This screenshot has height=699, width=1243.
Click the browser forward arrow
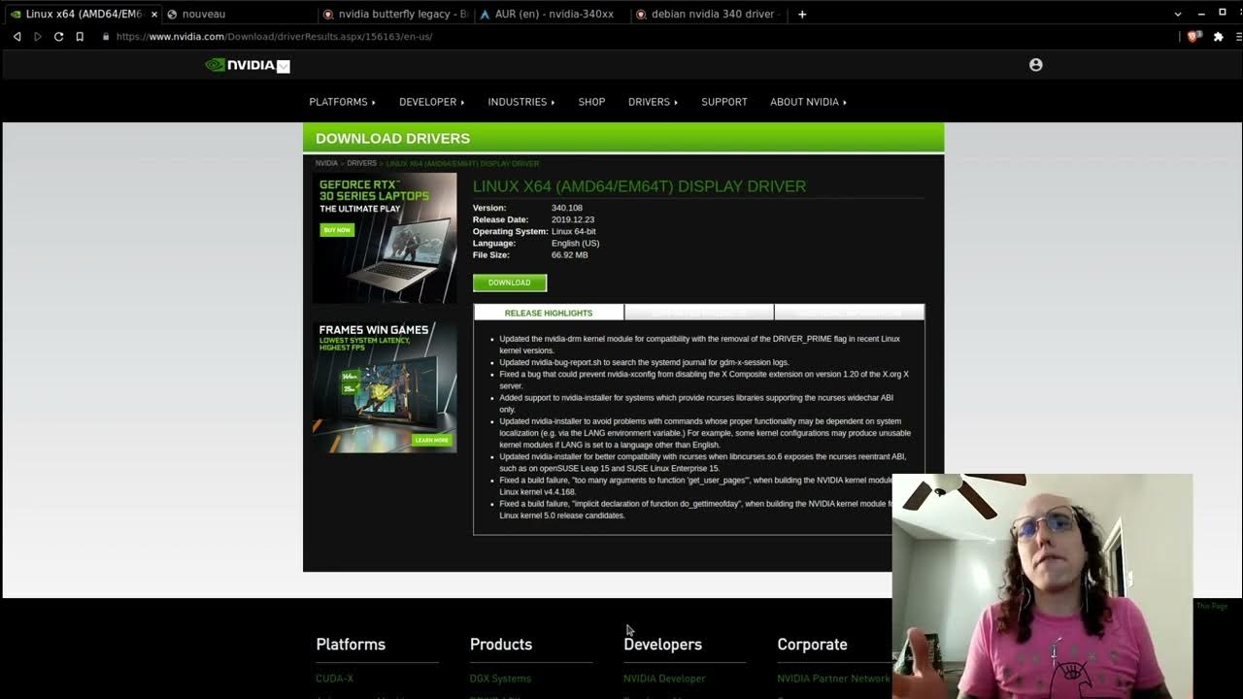[x=38, y=37]
